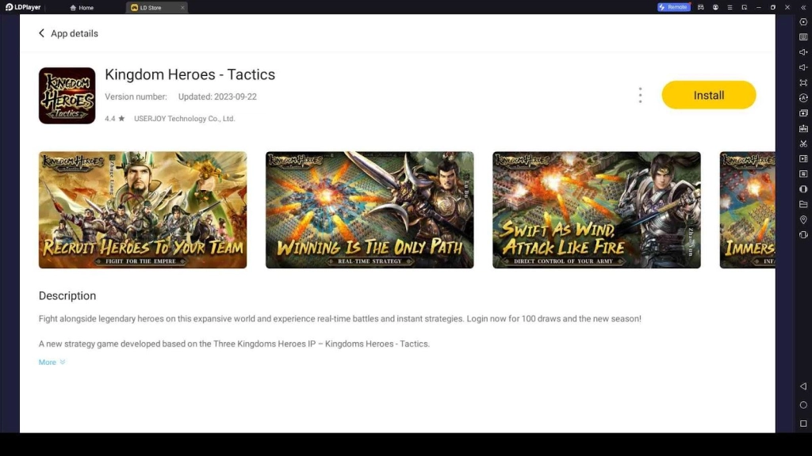Click the App details header text

click(x=75, y=33)
